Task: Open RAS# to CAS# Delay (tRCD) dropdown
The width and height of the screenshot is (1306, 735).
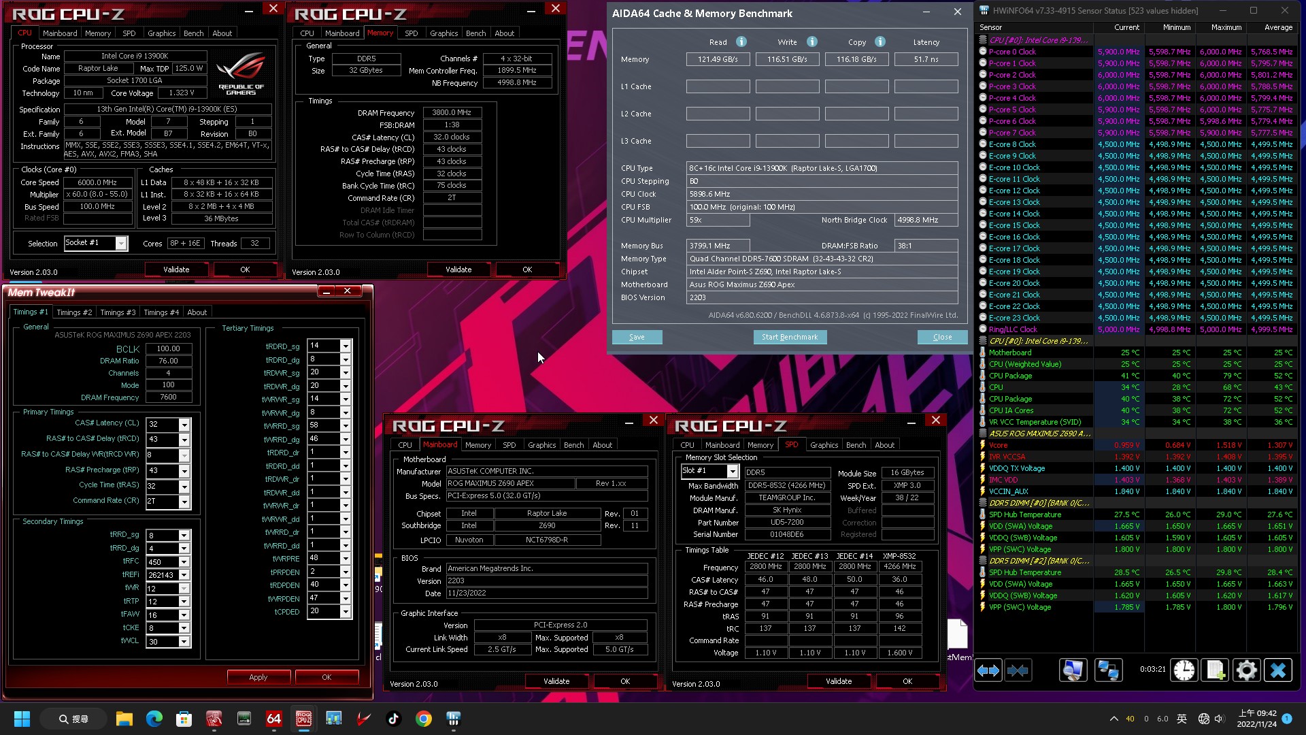Action: pos(184,440)
